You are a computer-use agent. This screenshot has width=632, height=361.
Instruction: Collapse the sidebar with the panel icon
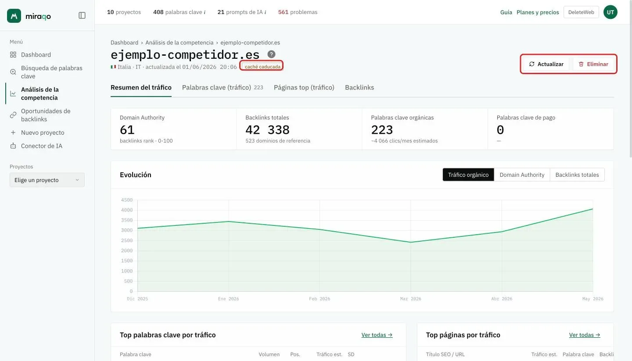pos(82,15)
